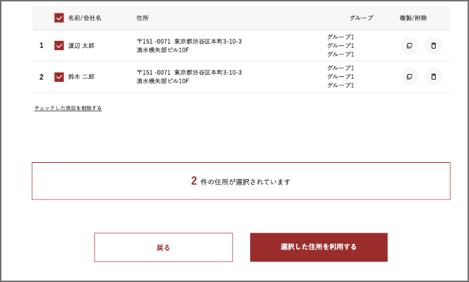The width and height of the screenshot is (469, 282).
Task: Delete the 鈴木 二郎 row with trash icon
Action: tap(434, 77)
